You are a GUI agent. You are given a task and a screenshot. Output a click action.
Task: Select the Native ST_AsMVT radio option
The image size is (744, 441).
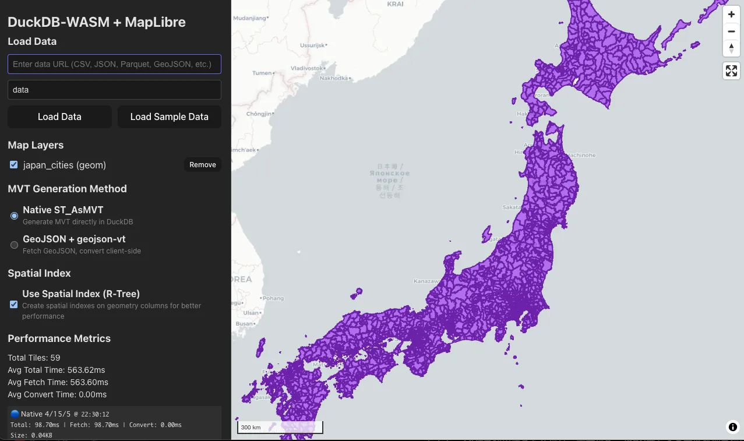click(x=15, y=216)
